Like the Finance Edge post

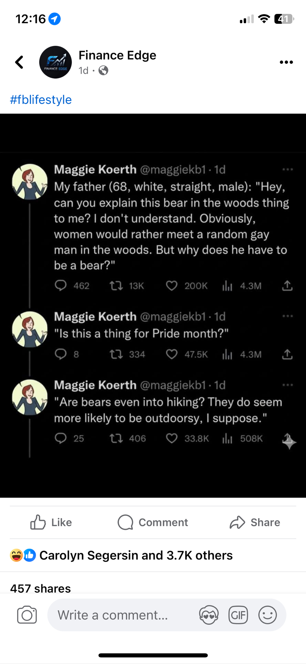[x=51, y=522]
